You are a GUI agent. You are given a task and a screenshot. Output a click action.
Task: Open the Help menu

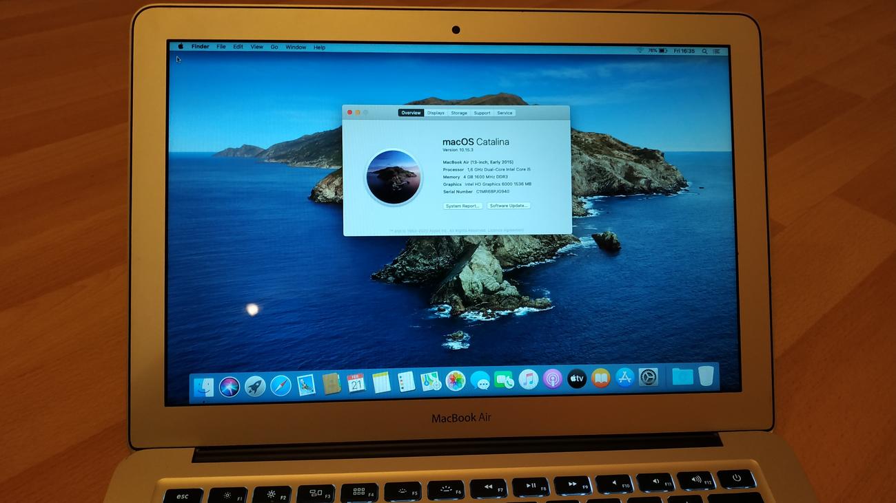tap(319, 47)
